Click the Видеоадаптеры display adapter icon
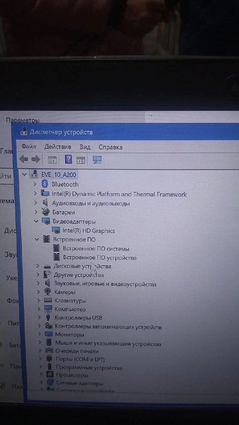Image resolution: width=239 pixels, height=425 pixels. [x=46, y=221]
